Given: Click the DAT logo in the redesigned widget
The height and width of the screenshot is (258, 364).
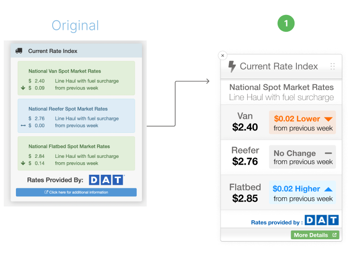Looking at the screenshot, I should pyautogui.click(x=322, y=220).
